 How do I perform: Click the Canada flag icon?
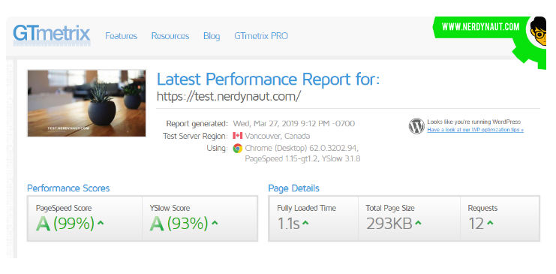click(x=237, y=136)
